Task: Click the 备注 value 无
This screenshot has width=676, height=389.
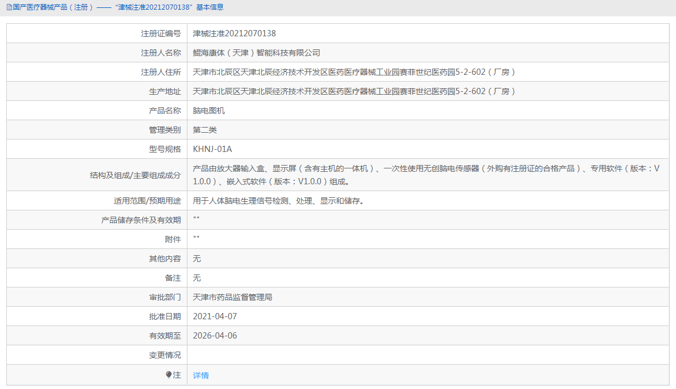Action: click(195, 278)
